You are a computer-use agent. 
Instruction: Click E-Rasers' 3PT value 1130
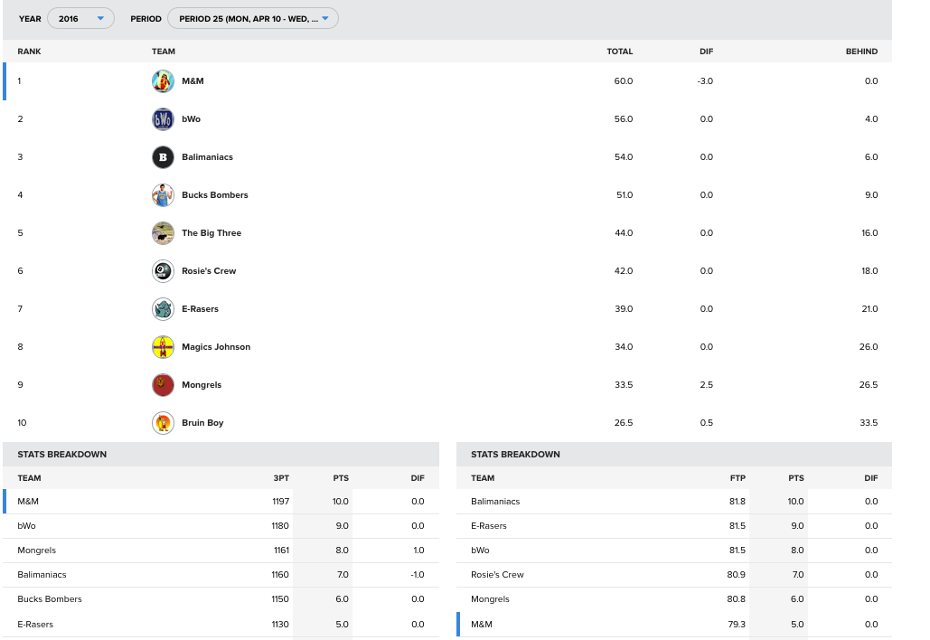[x=280, y=625]
